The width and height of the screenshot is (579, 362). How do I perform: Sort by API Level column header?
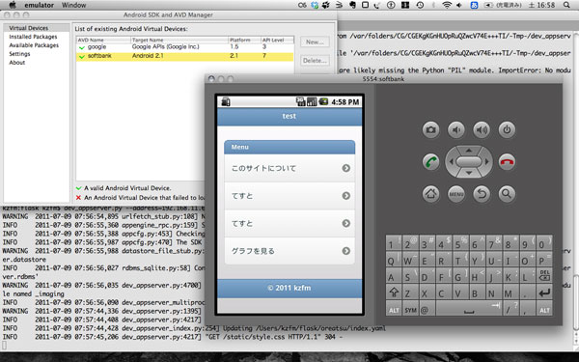tap(277, 40)
